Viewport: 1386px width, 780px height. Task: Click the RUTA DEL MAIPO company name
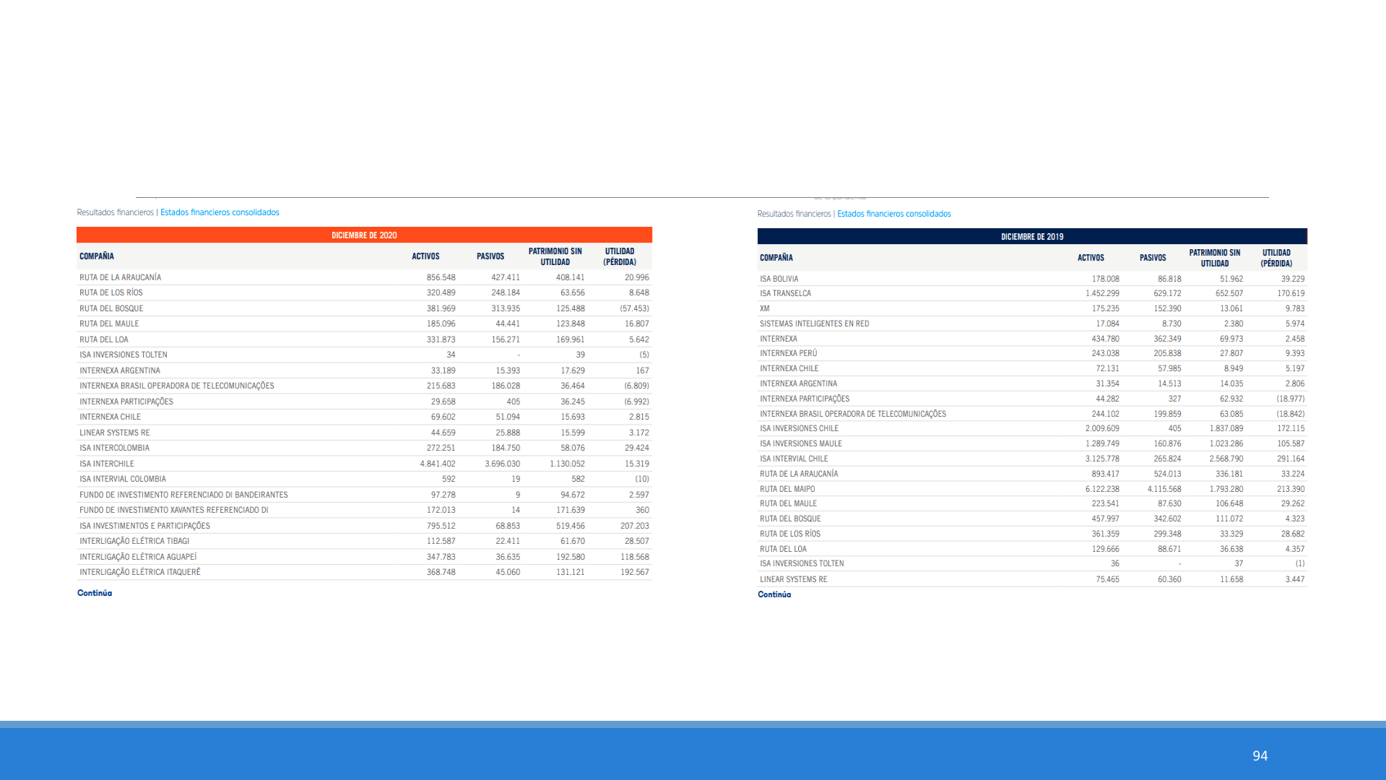pos(787,489)
